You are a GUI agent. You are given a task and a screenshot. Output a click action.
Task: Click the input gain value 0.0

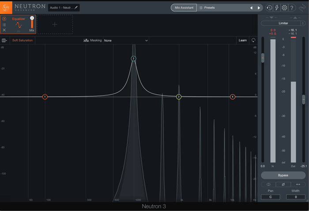(x=263, y=166)
